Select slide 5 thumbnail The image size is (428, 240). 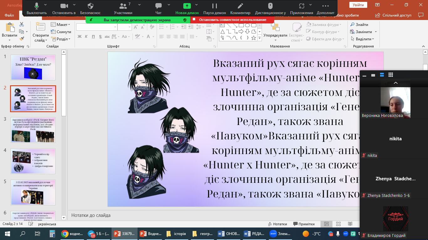click(x=33, y=192)
